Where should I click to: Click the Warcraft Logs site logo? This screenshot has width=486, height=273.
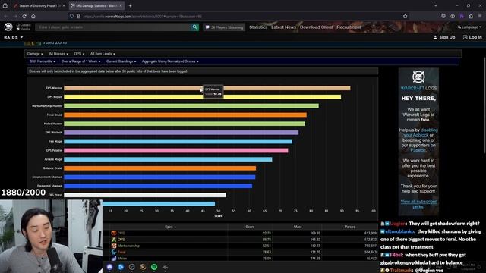tap(8, 27)
